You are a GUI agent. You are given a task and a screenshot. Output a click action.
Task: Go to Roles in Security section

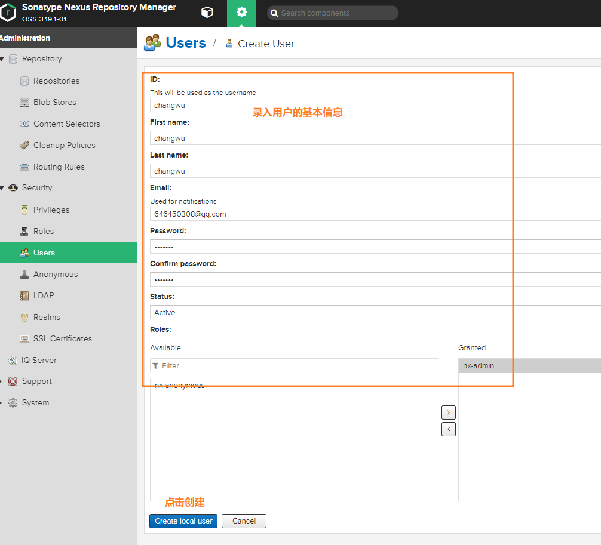tap(43, 231)
